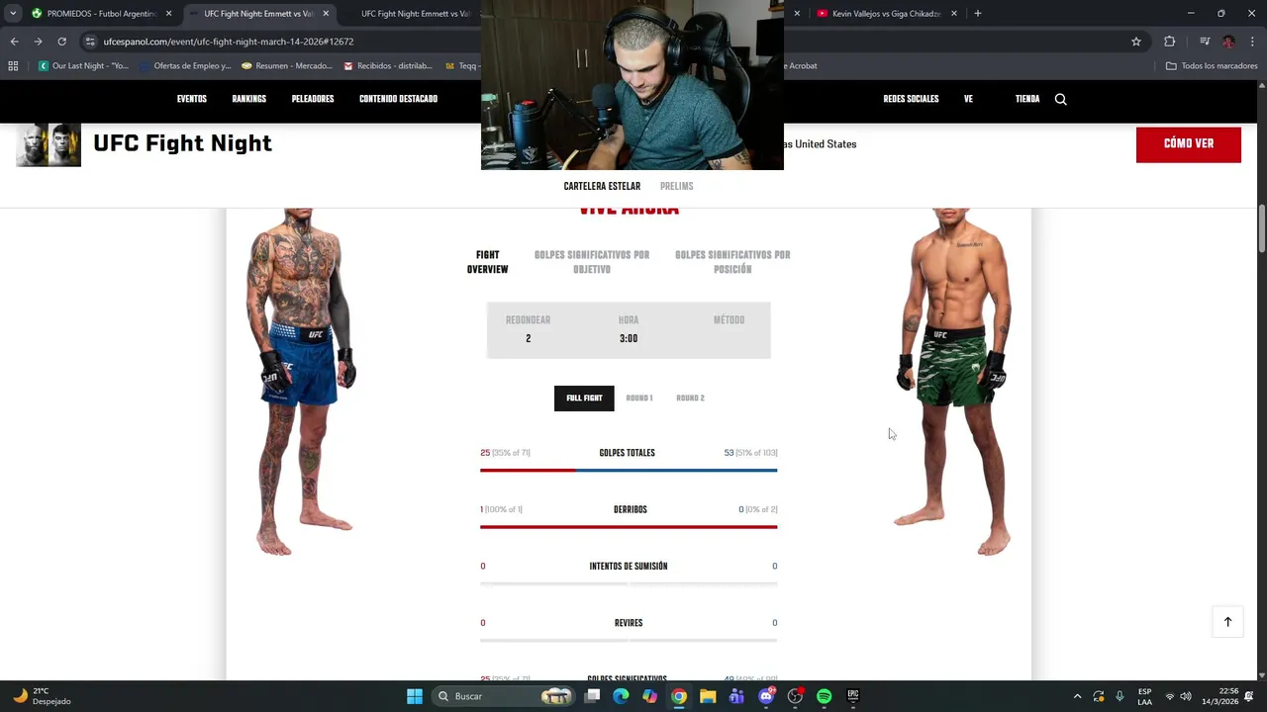This screenshot has height=712, width=1267.
Task: Click the Golpes Totales stat bar
Action: click(629, 471)
